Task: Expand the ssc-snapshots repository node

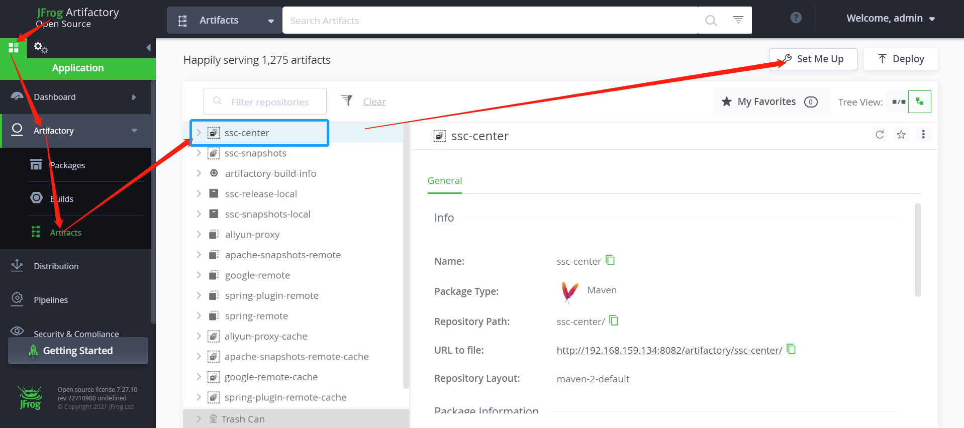Action: [x=199, y=153]
